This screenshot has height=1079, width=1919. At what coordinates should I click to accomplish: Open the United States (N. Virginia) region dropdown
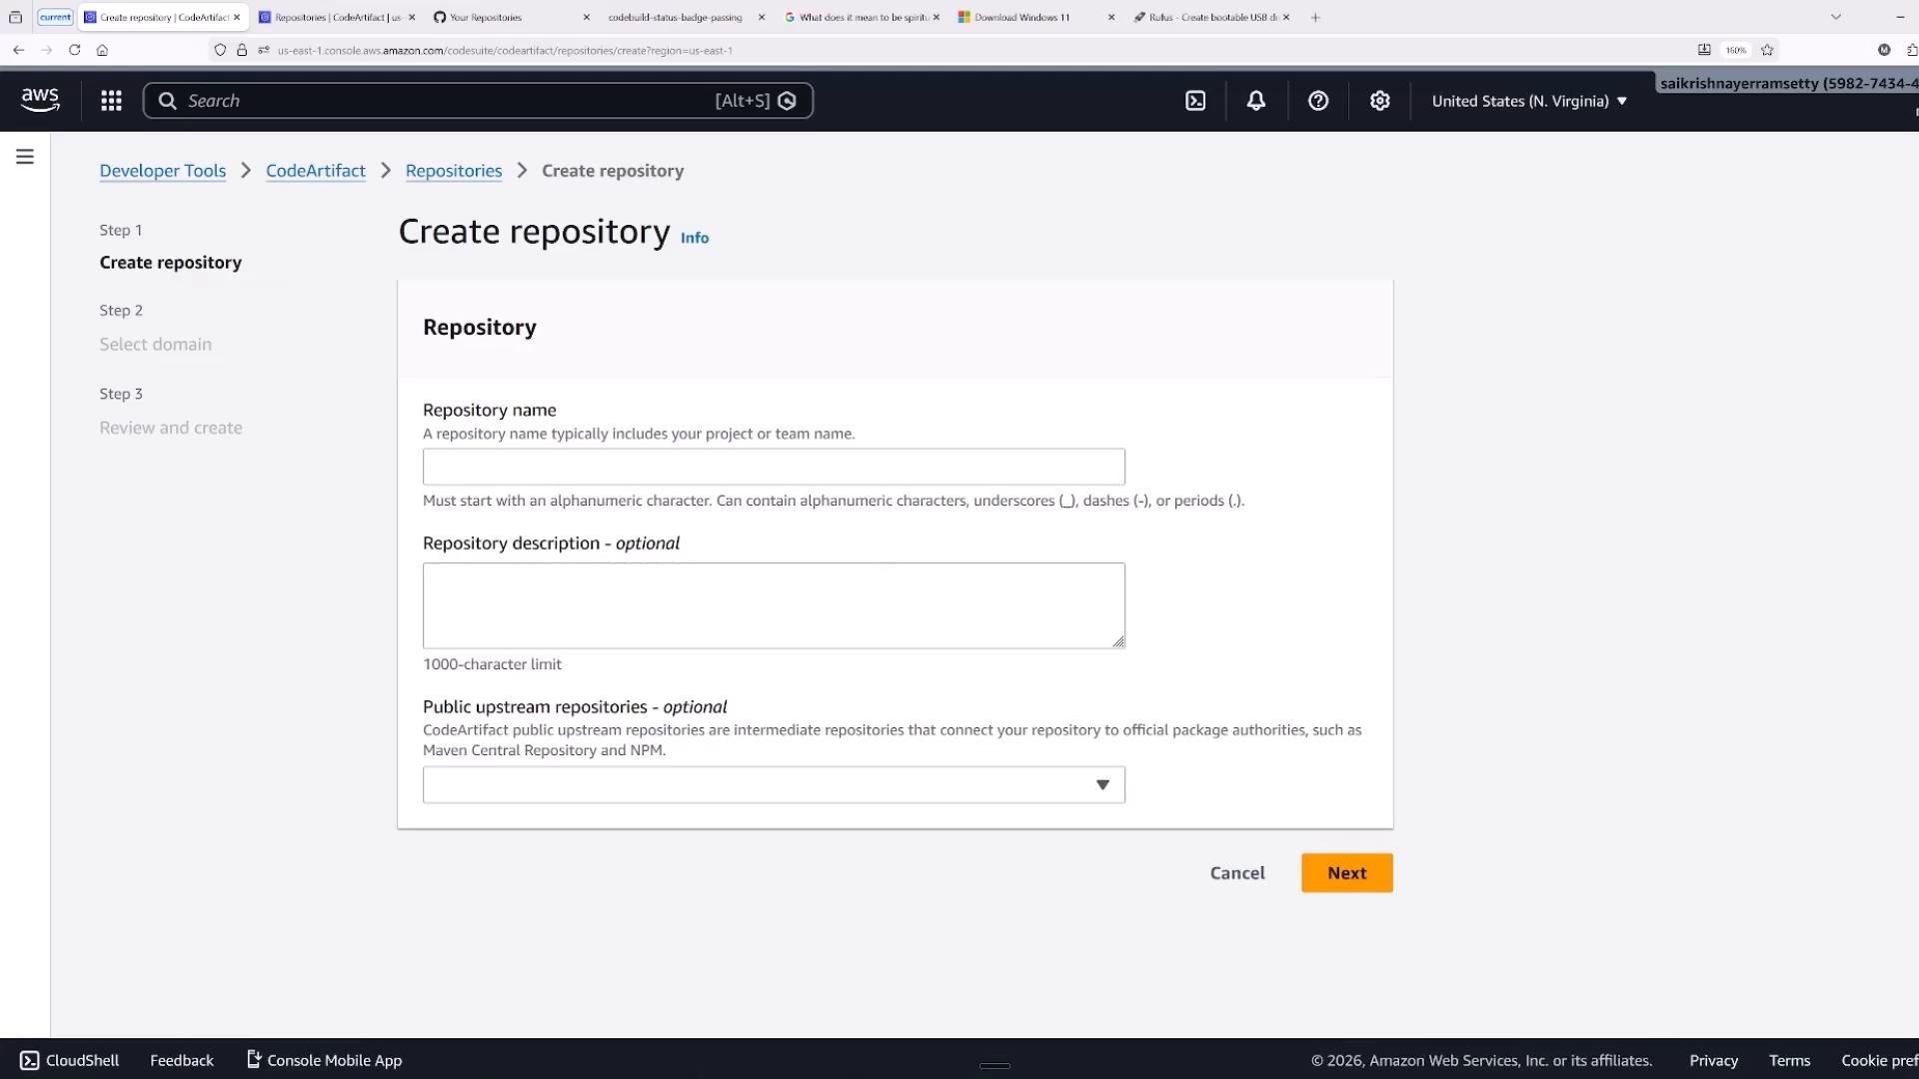(x=1529, y=101)
